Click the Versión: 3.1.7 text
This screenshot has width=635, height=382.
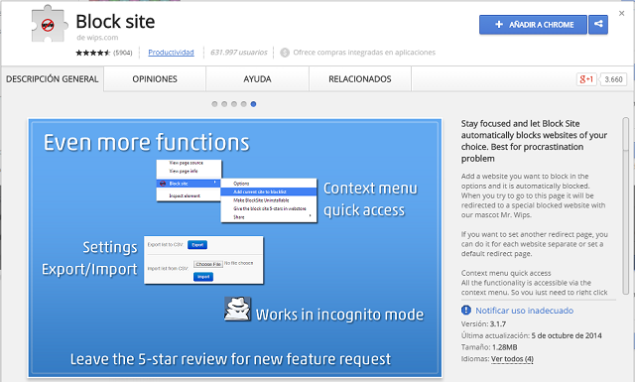(483, 324)
